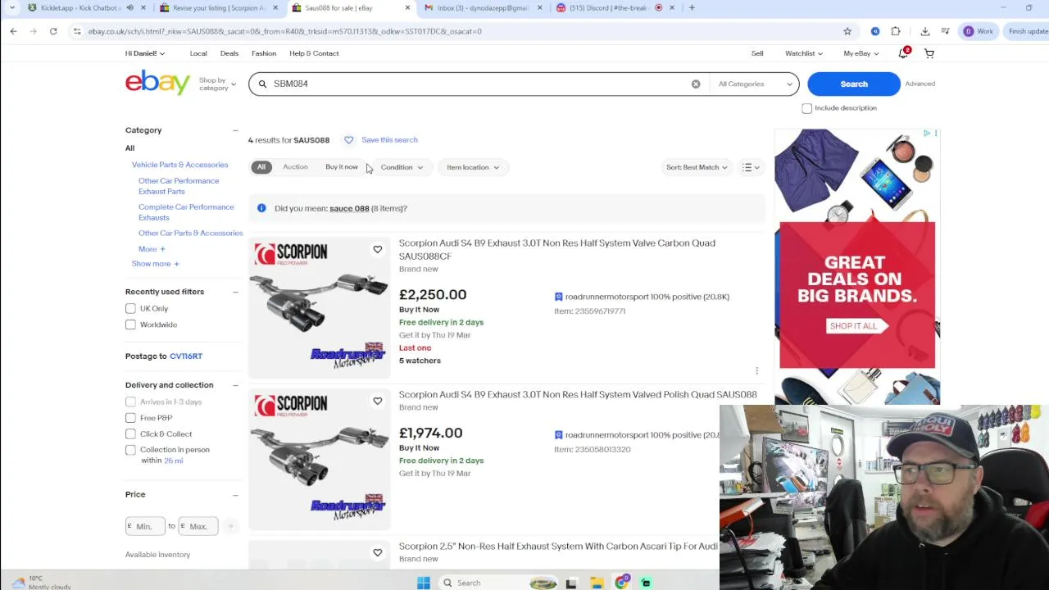
Task: Open the SAUS088CF exhaust product thumbnail
Action: coord(320,309)
